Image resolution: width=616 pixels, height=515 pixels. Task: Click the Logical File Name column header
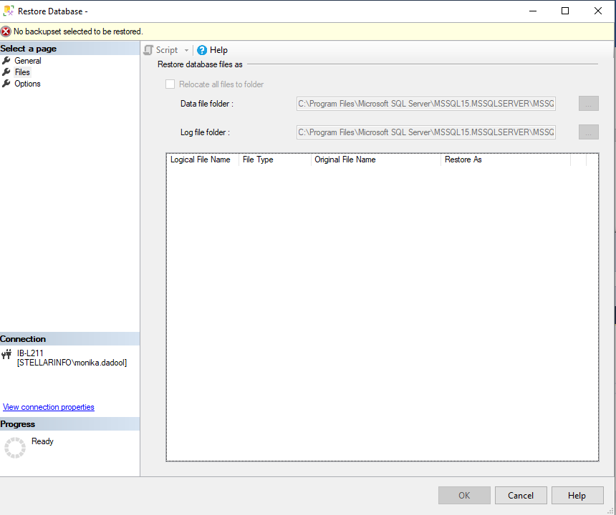click(203, 160)
